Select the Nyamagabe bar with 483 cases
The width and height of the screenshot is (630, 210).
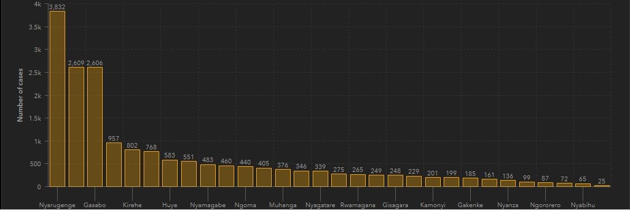coord(208,175)
